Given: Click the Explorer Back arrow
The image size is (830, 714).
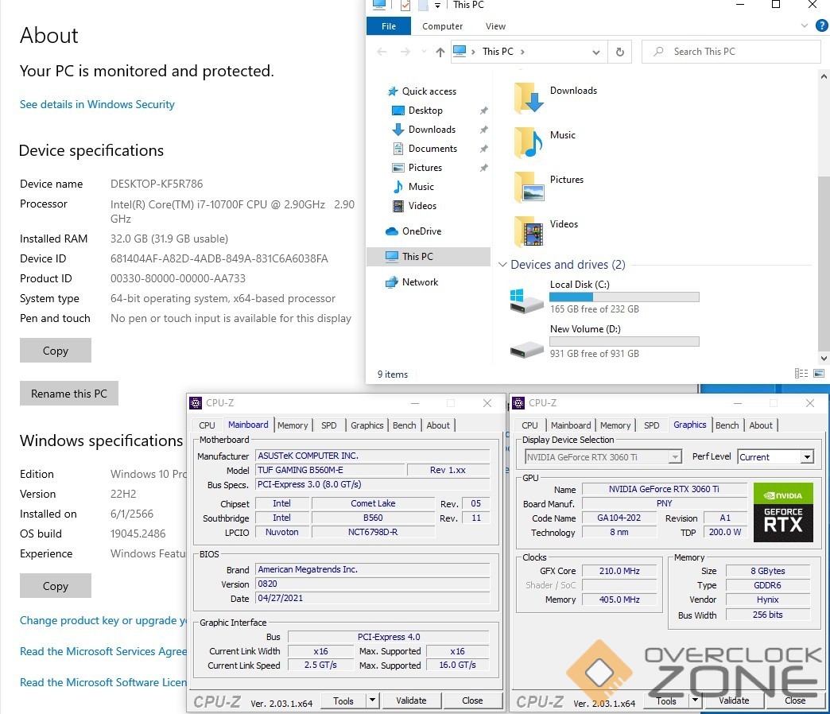Looking at the screenshot, I should 382,52.
